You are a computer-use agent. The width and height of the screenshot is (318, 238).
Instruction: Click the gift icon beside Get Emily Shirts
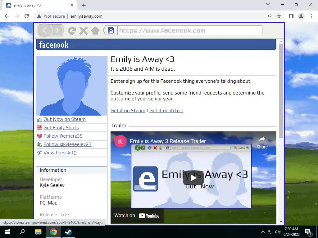pos(39,128)
